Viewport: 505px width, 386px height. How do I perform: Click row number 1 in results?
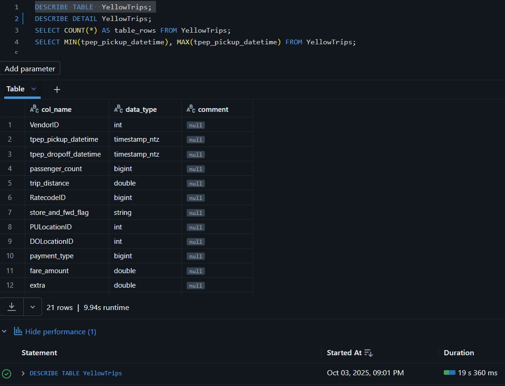click(x=10, y=124)
